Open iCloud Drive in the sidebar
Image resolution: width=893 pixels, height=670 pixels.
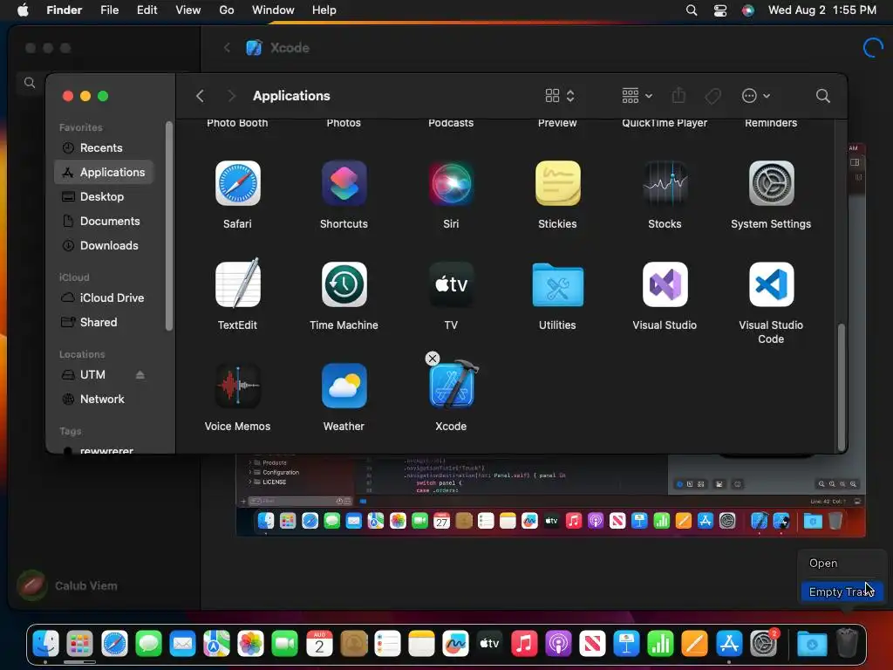point(105,297)
